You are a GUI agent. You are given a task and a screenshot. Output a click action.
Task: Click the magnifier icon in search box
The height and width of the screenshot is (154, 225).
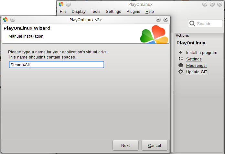pyautogui.click(x=192, y=23)
